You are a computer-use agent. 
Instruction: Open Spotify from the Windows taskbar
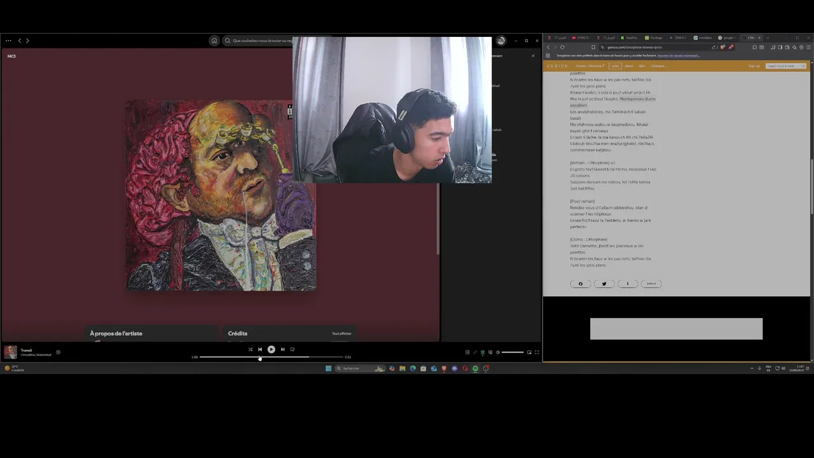click(475, 368)
